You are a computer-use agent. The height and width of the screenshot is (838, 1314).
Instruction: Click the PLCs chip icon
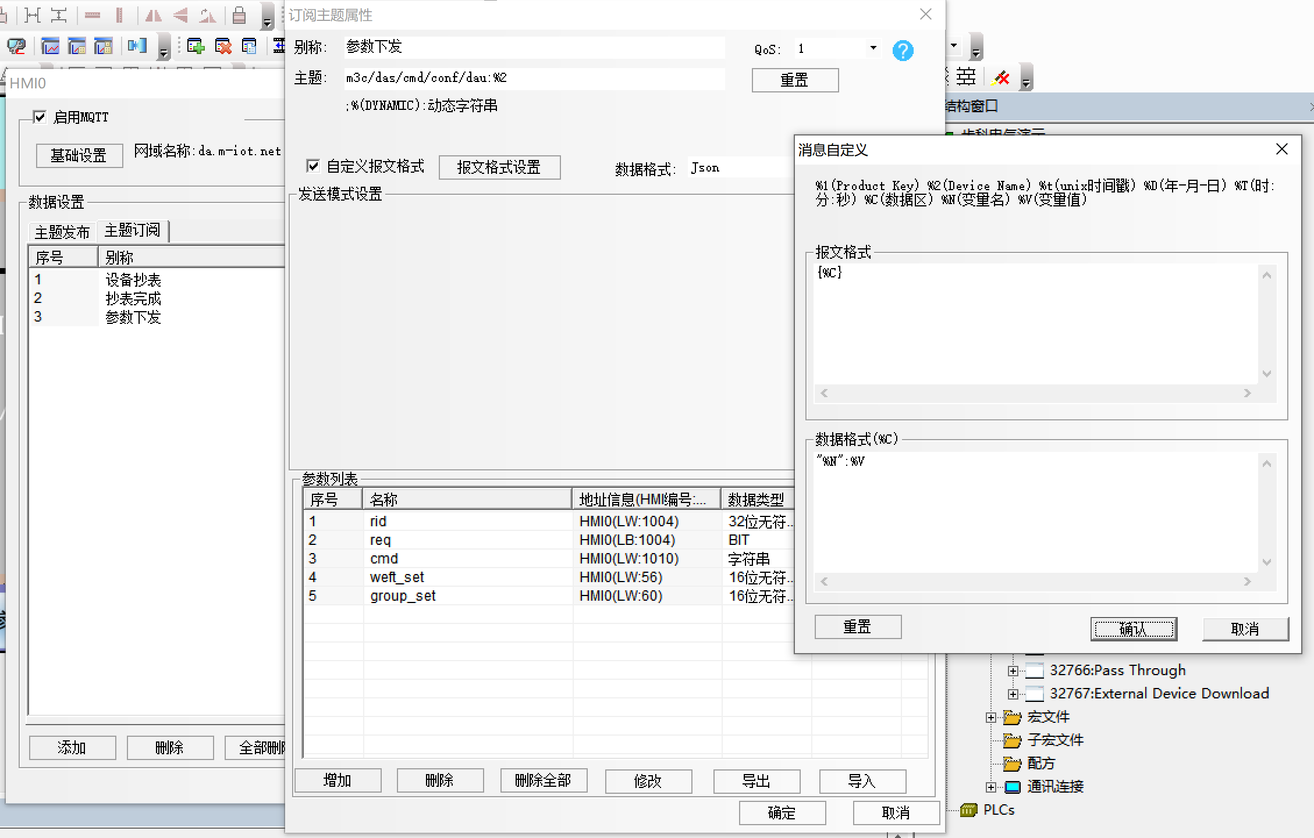tap(968, 810)
